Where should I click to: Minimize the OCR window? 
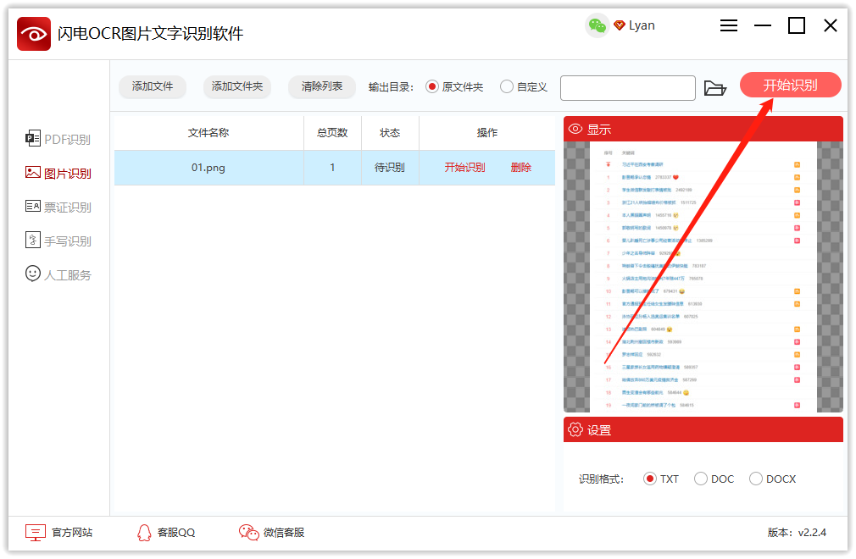(x=763, y=25)
